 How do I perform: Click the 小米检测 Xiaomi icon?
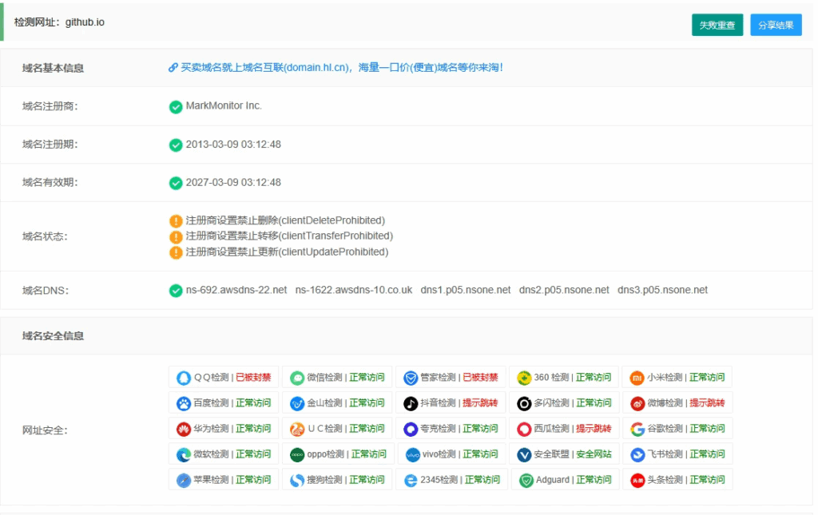637,378
